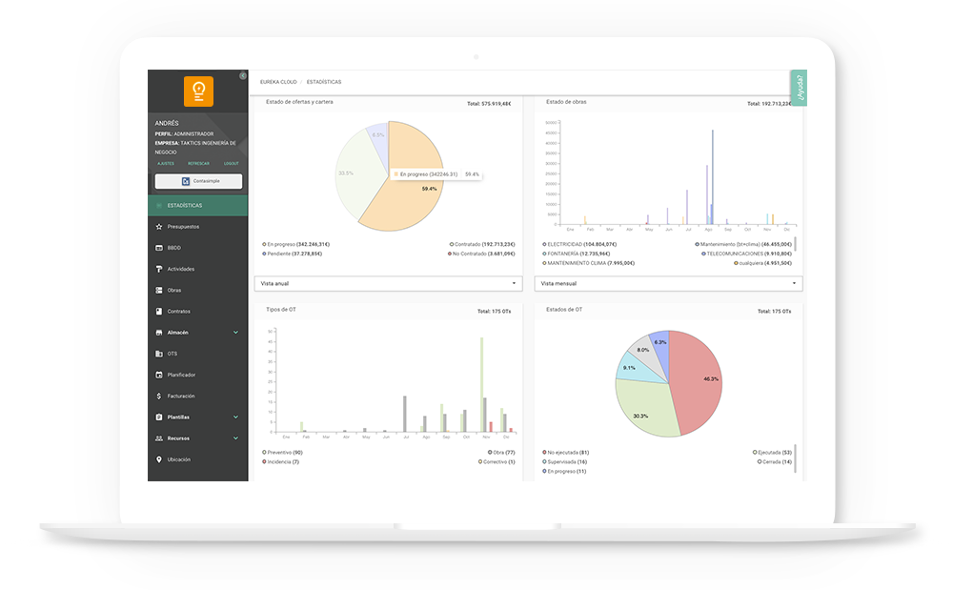Click the Contasimple button
This screenshot has width=953, height=590.
(197, 180)
